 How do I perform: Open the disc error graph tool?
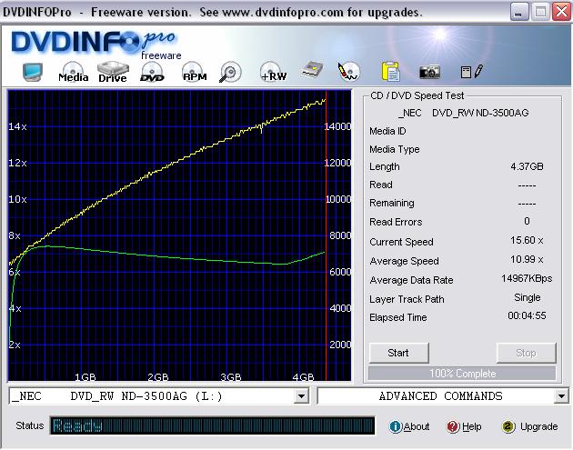[348, 71]
